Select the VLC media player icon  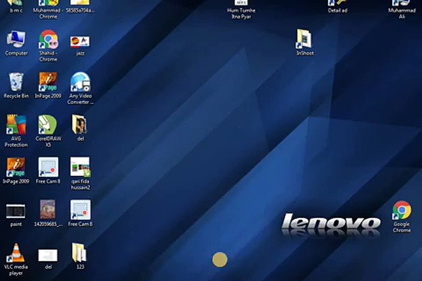(x=16, y=259)
